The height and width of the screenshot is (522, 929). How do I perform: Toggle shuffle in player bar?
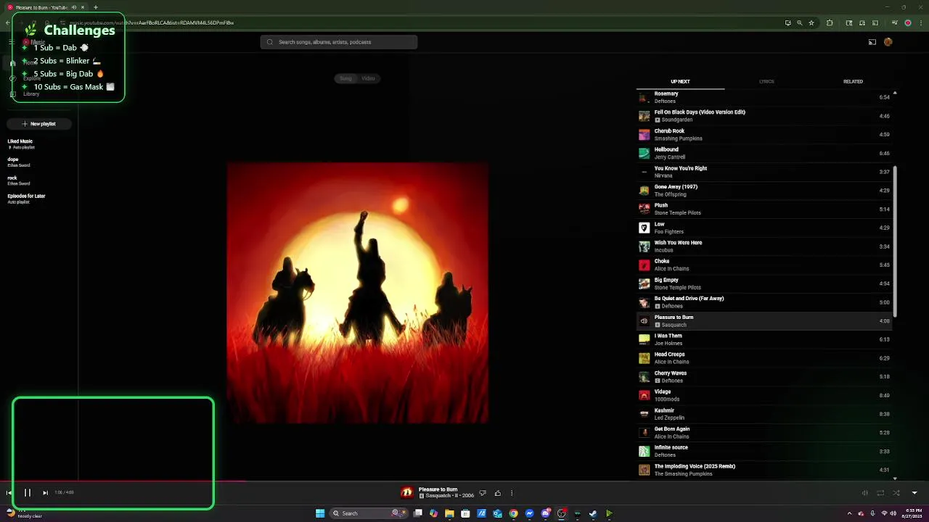(896, 493)
